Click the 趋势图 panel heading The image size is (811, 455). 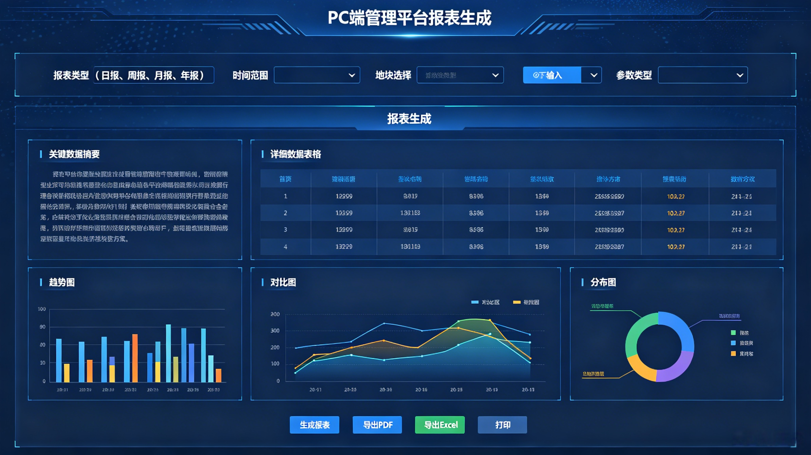click(x=62, y=282)
